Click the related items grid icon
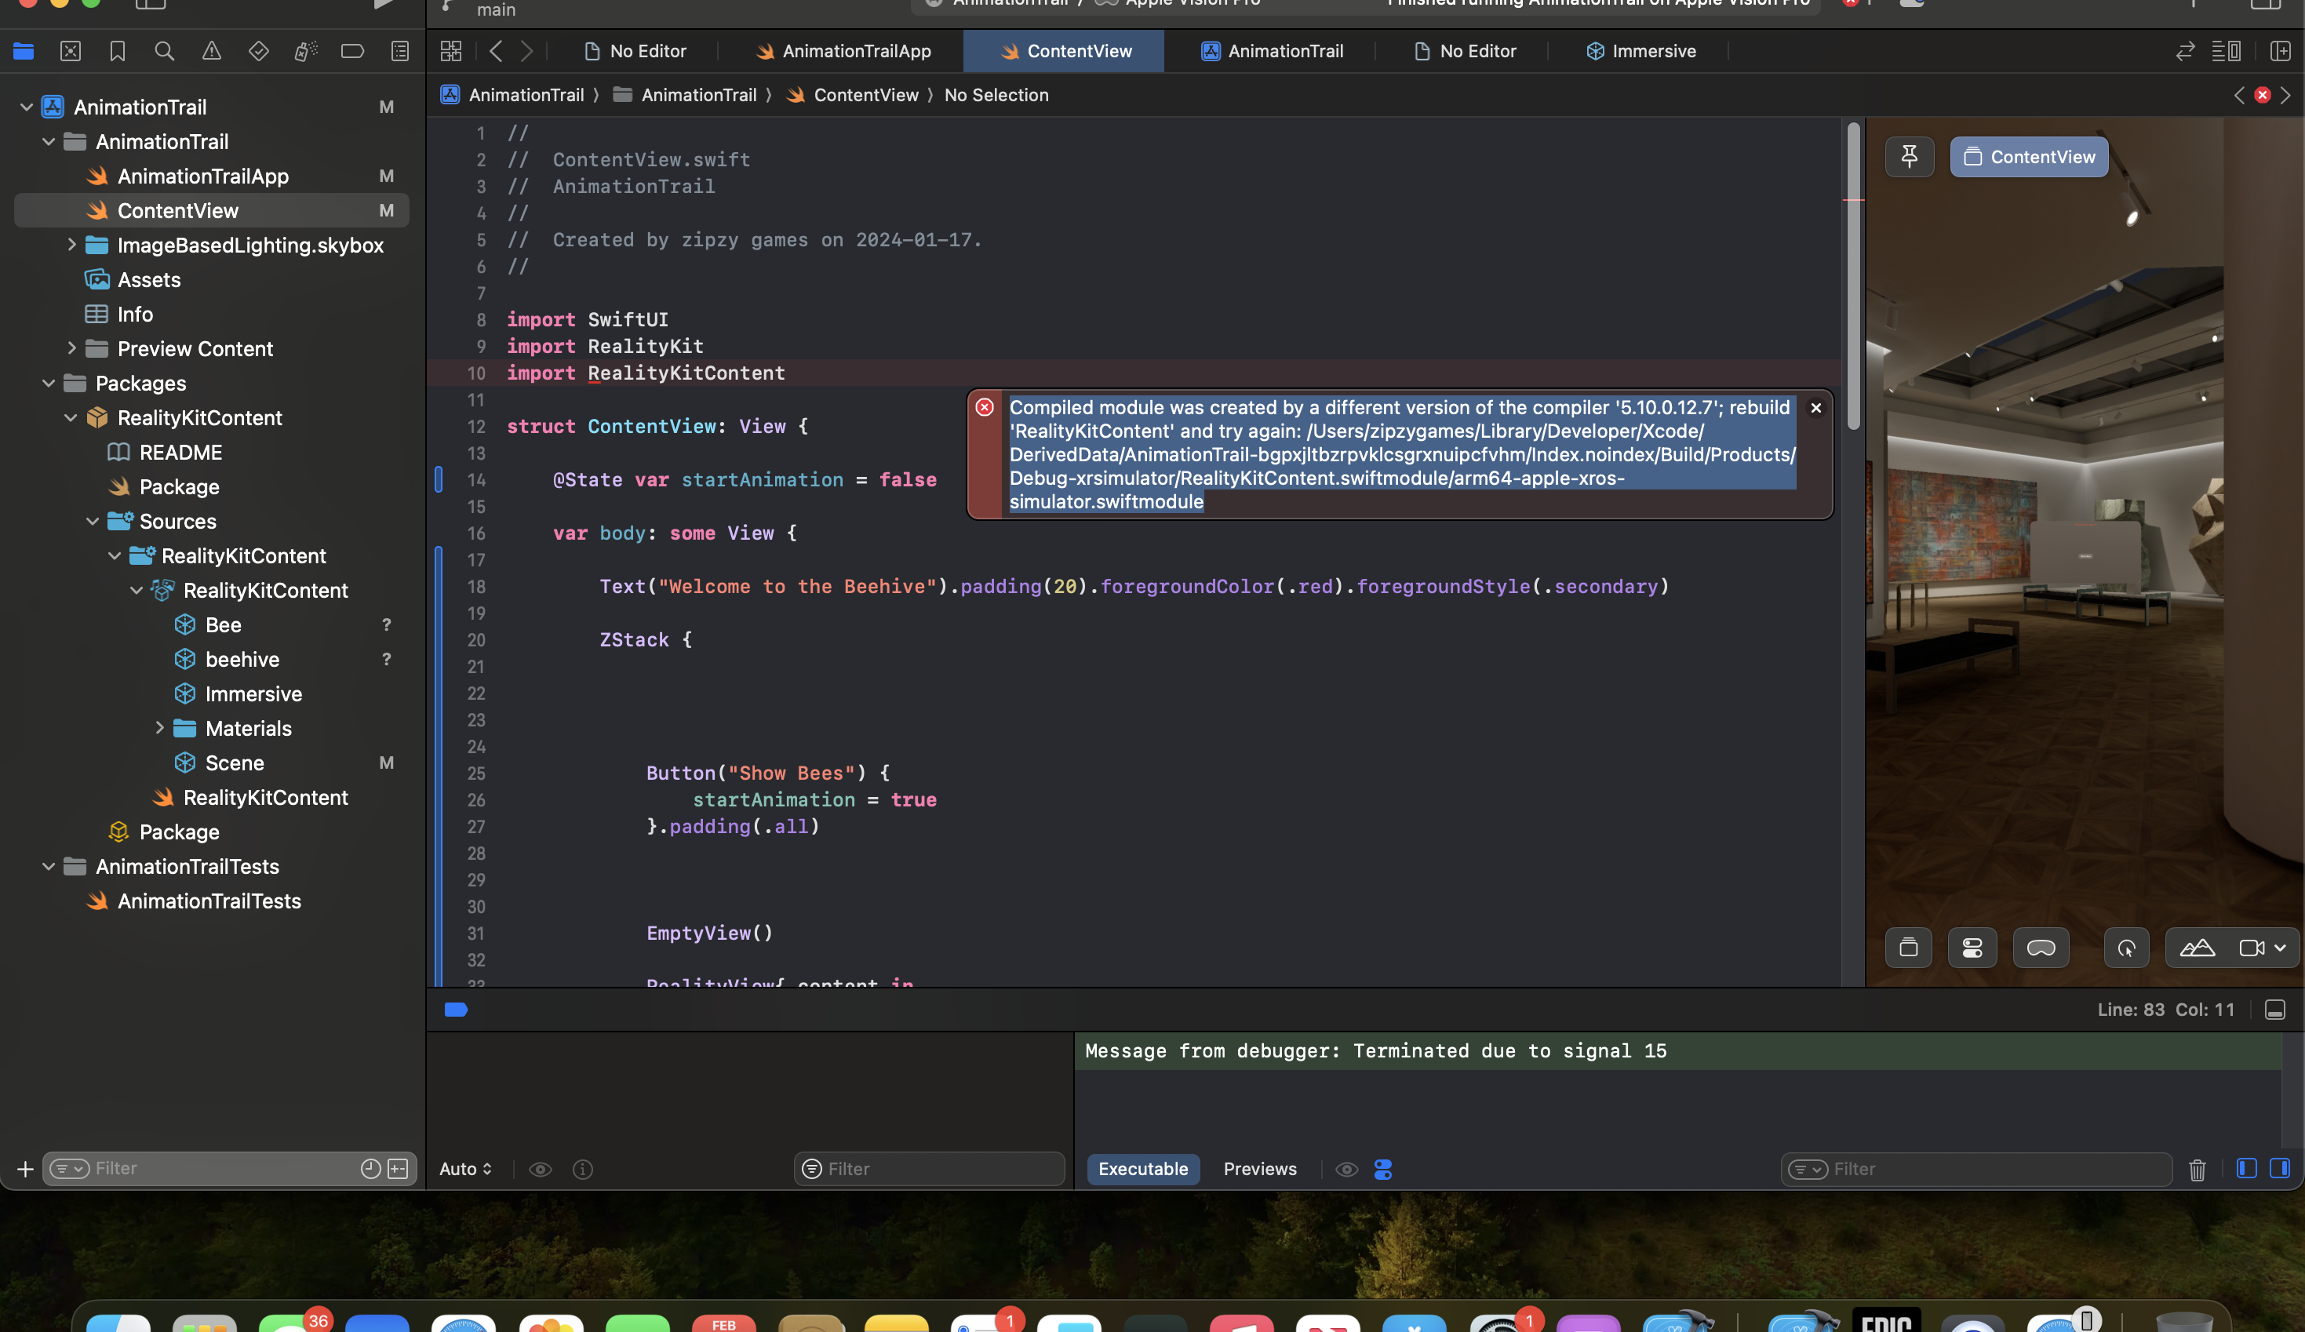Screen dimensions: 2305x1332 tap(451, 51)
